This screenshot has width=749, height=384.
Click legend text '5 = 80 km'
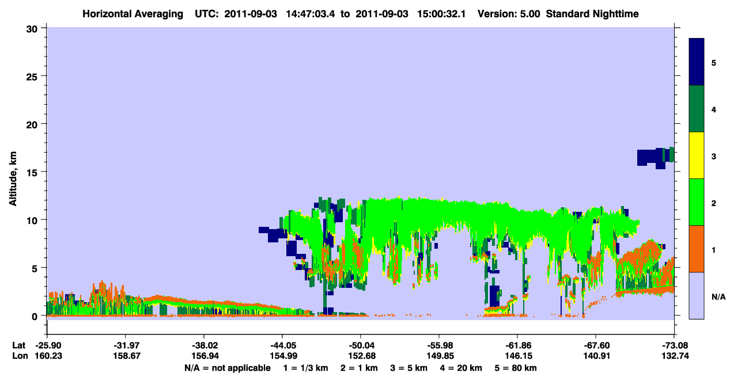pos(517,368)
